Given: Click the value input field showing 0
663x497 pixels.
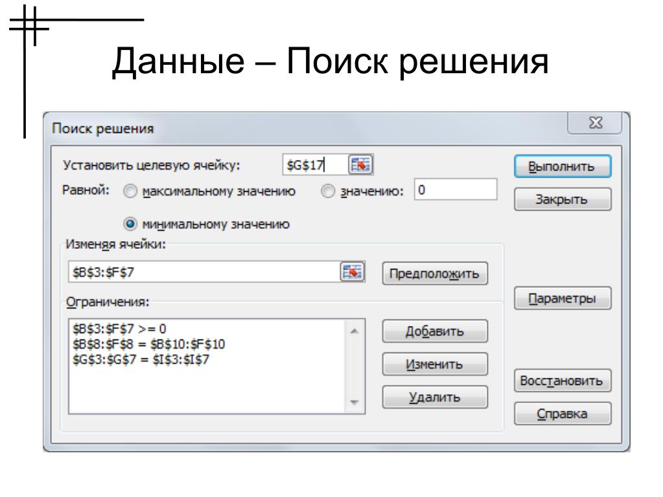Looking at the screenshot, I should pyautogui.click(x=456, y=191).
